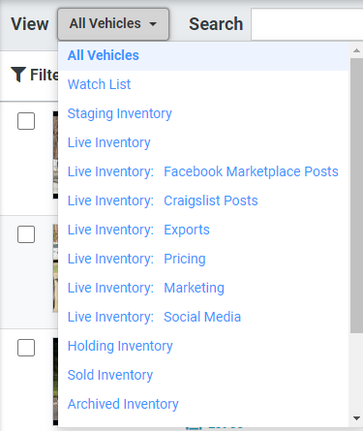Tick the first vehicle row checkbox
The height and width of the screenshot is (431, 363).
point(26,121)
